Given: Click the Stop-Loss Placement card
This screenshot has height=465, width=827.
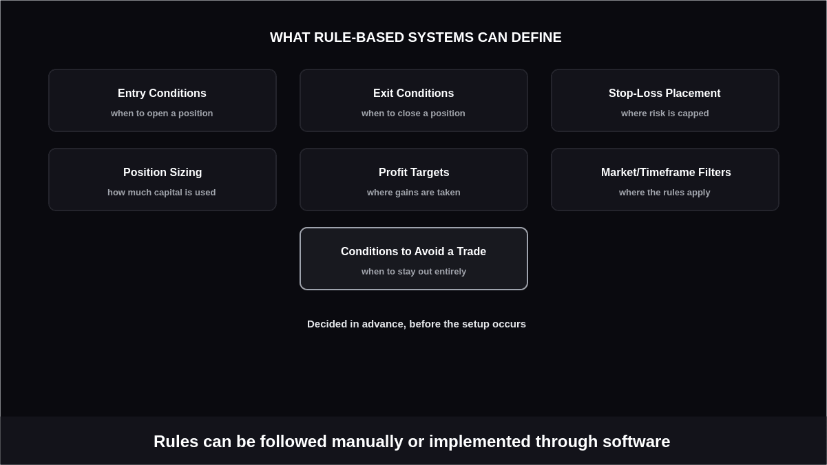Looking at the screenshot, I should point(665,100).
